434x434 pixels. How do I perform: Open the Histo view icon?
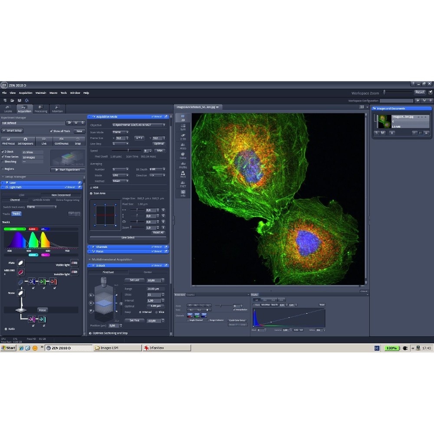[x=183, y=146]
